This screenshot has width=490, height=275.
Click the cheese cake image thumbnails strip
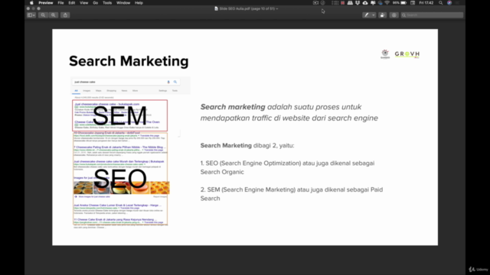tap(122, 188)
